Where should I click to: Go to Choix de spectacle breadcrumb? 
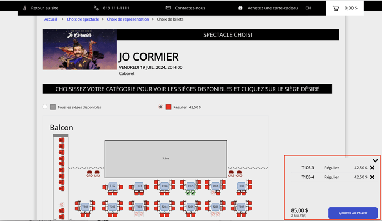83,19
